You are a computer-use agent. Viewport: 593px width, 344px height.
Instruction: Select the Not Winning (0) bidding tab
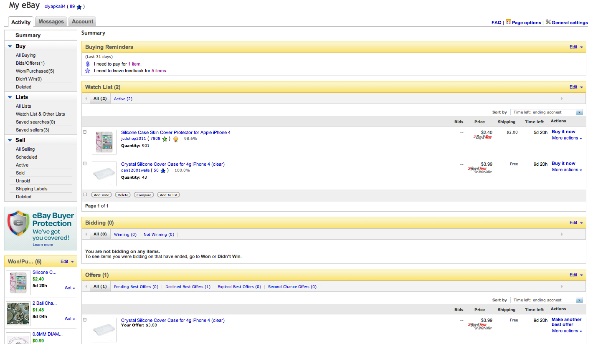pyautogui.click(x=159, y=235)
